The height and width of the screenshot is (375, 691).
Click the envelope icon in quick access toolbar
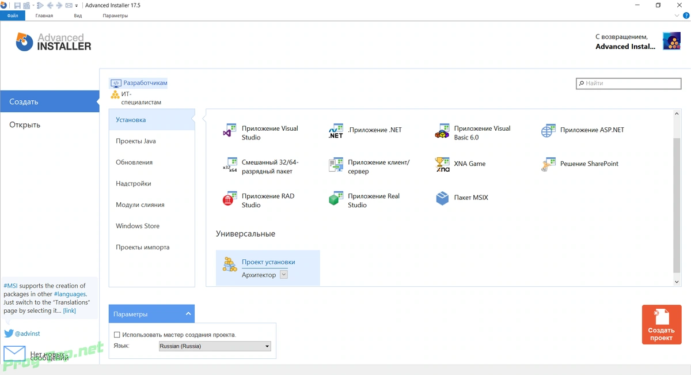click(69, 6)
